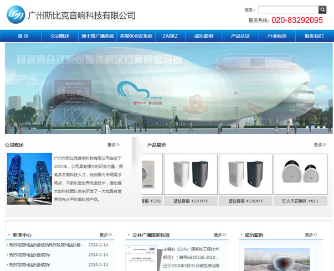Click into the search input field
This screenshot has width=334, height=271.
pyautogui.click(x=287, y=10)
